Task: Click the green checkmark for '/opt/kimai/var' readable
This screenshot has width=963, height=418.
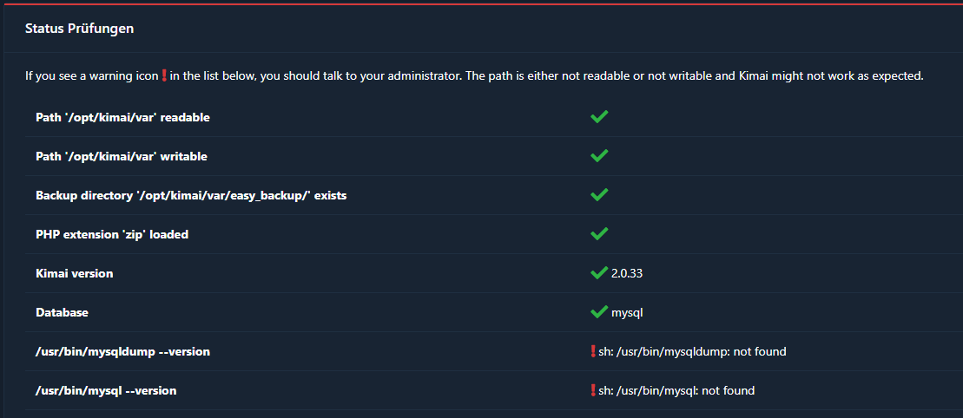Action: (599, 116)
